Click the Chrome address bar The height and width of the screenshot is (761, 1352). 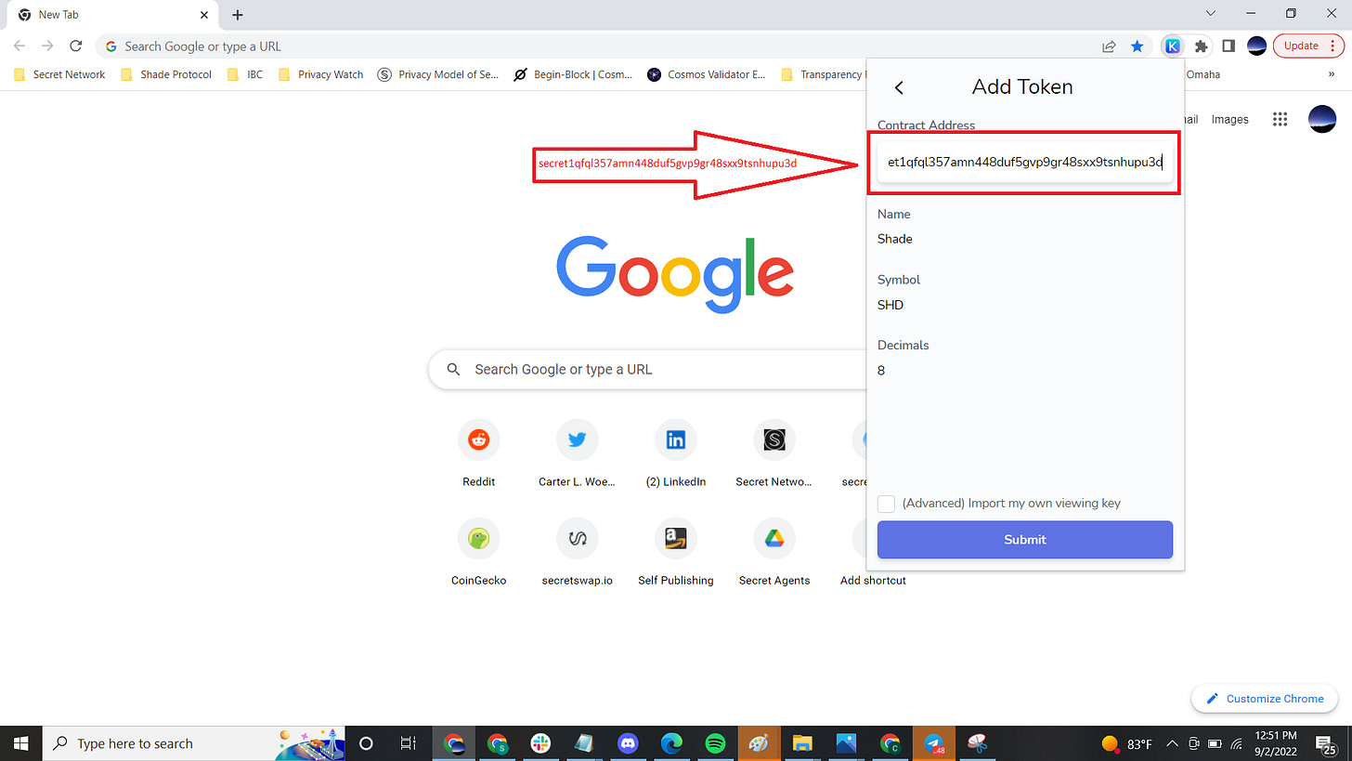(x=594, y=46)
